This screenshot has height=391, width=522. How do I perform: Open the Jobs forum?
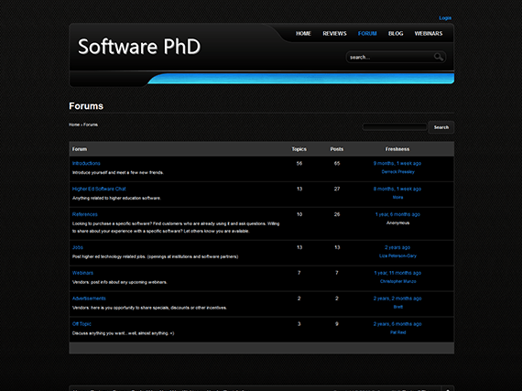[x=78, y=247]
